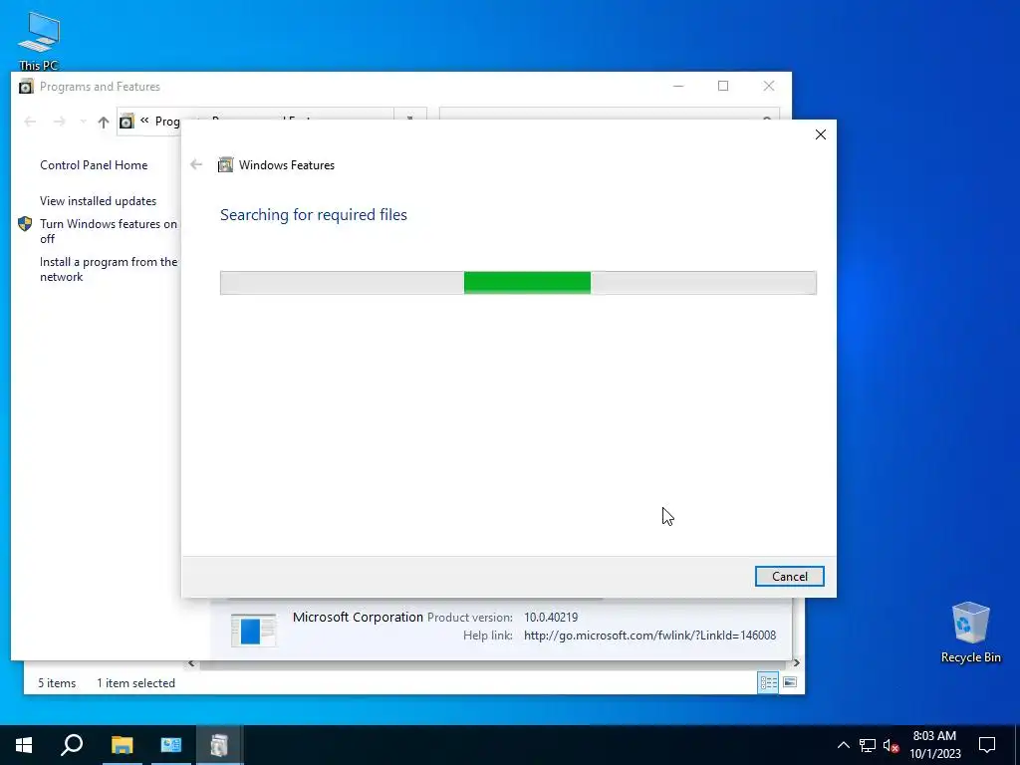Close the Windows Features dialog

click(x=821, y=134)
